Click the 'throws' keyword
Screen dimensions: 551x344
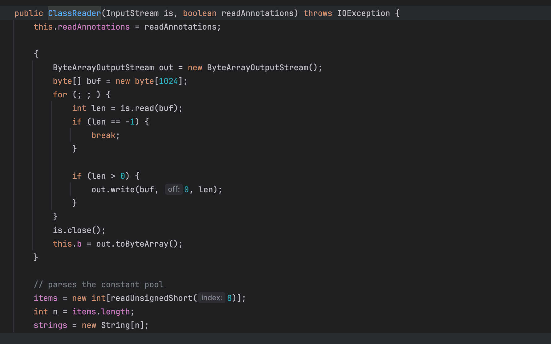coord(318,13)
